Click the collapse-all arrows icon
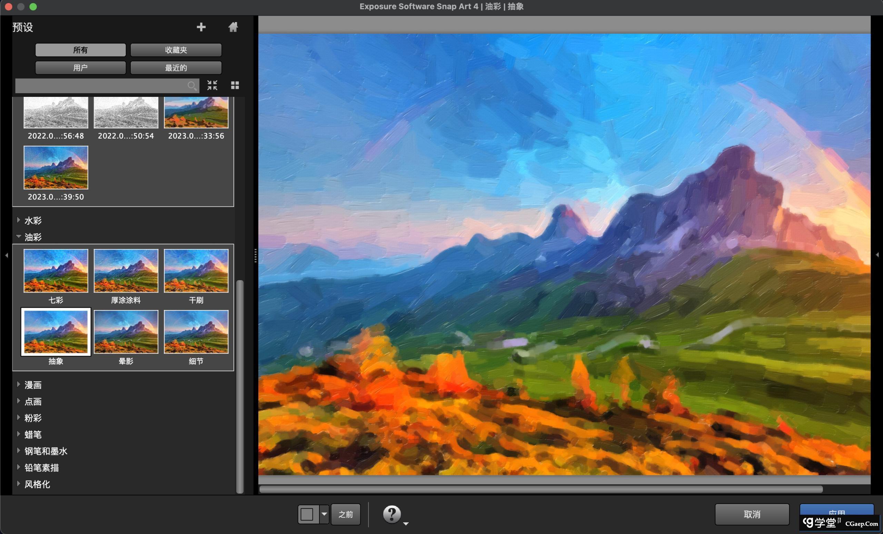This screenshot has height=534, width=883. (212, 85)
